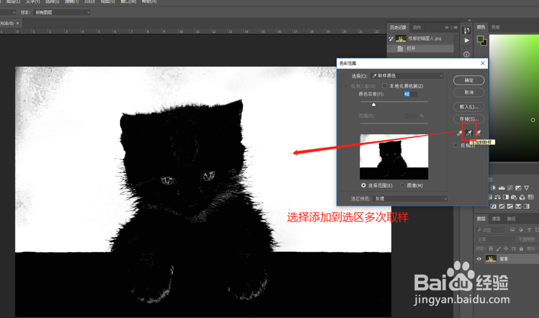This screenshot has height=318, width=539.
Task: Open the 图层 layers tab
Action: coord(481,219)
